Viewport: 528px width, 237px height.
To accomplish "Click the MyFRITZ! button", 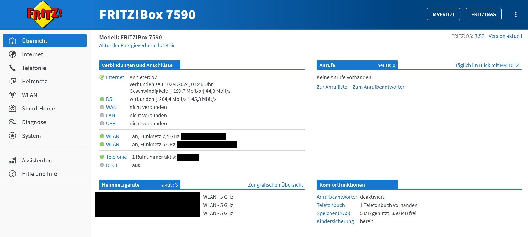I will coord(444,14).
